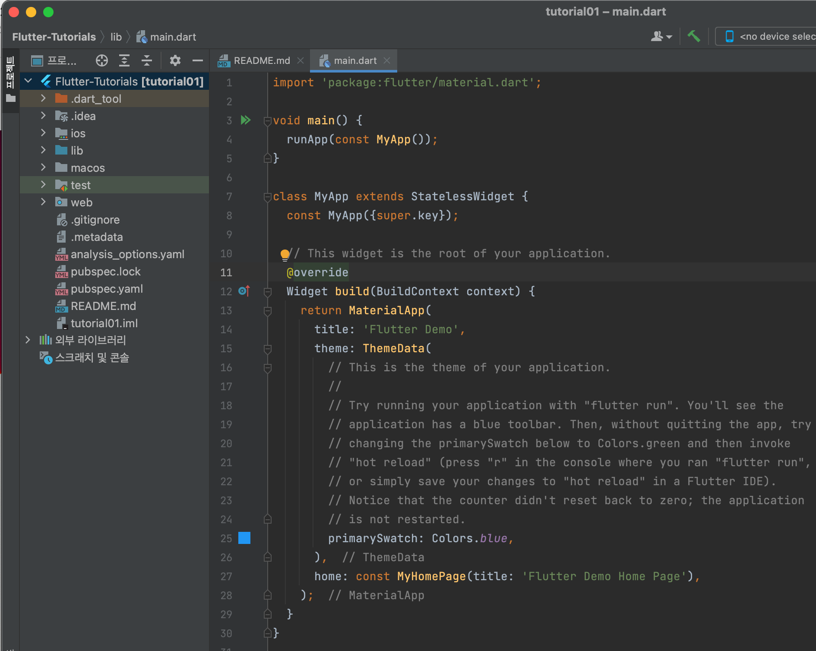Select README.md in project tree

point(114,306)
